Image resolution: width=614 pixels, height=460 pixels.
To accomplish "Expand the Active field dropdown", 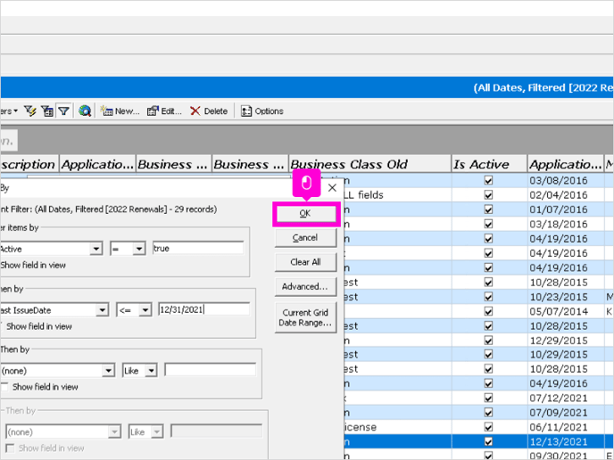I will click(96, 249).
